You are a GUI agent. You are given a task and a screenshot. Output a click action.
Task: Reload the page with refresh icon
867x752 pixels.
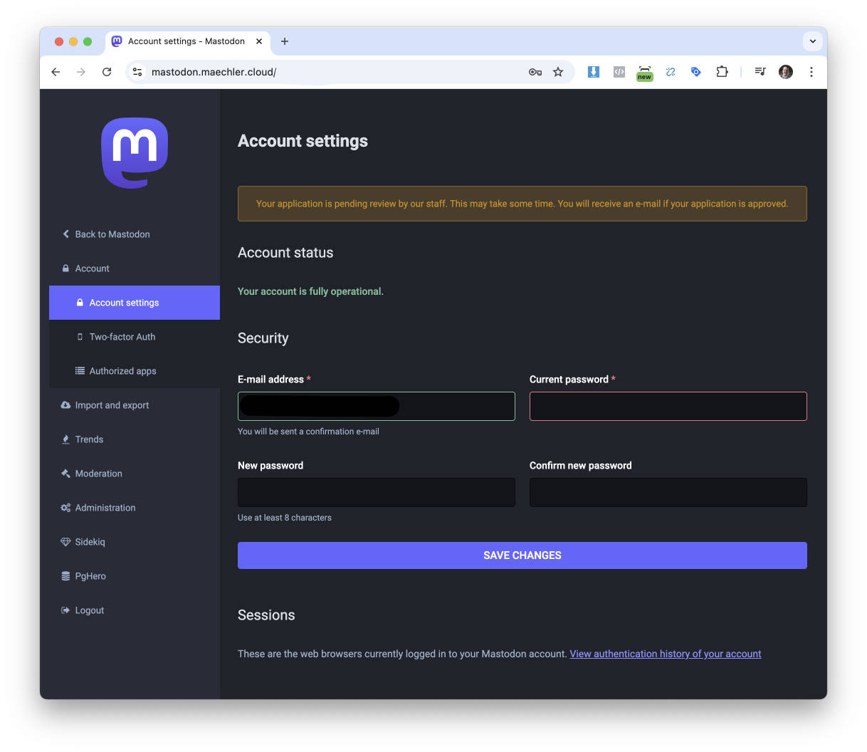(x=107, y=72)
